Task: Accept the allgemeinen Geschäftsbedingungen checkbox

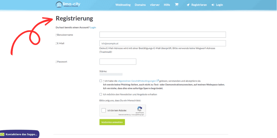Action: pyautogui.click(x=101, y=81)
